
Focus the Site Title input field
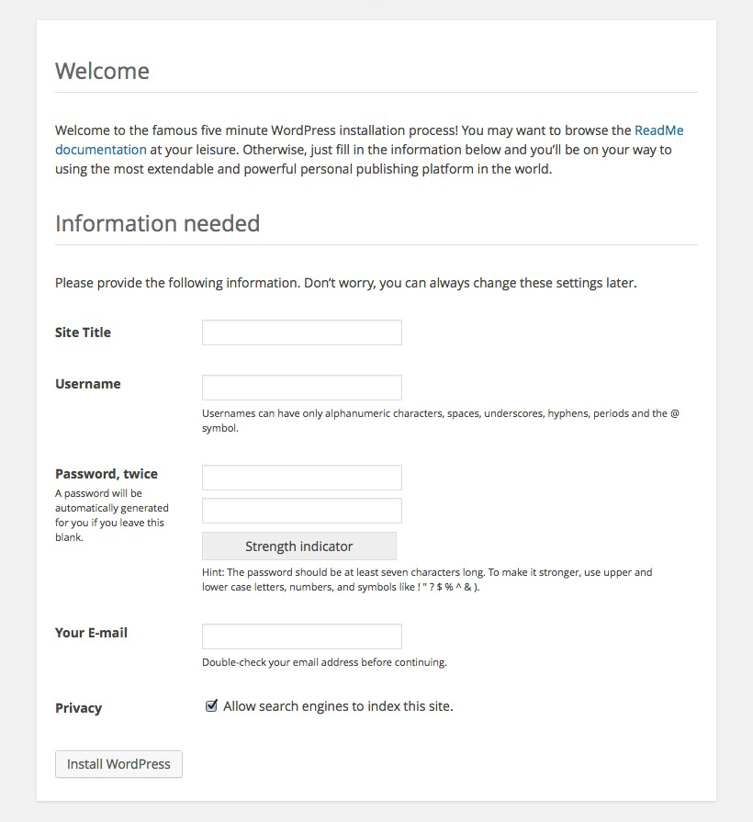302,332
